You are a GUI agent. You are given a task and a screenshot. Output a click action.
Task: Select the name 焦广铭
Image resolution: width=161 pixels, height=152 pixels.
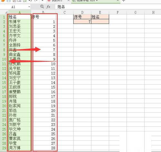14,120
